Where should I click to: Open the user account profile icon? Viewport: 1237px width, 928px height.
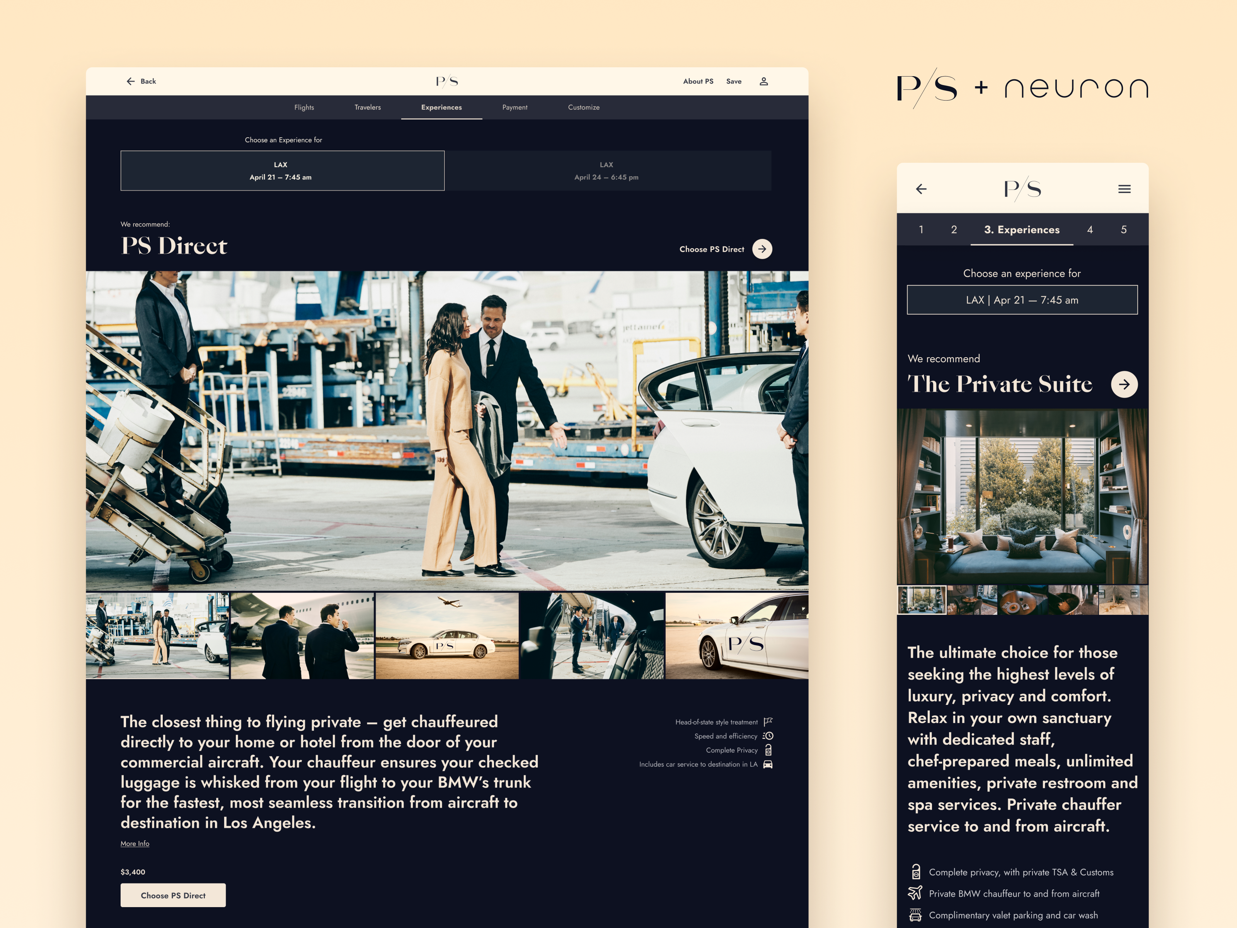tap(763, 81)
